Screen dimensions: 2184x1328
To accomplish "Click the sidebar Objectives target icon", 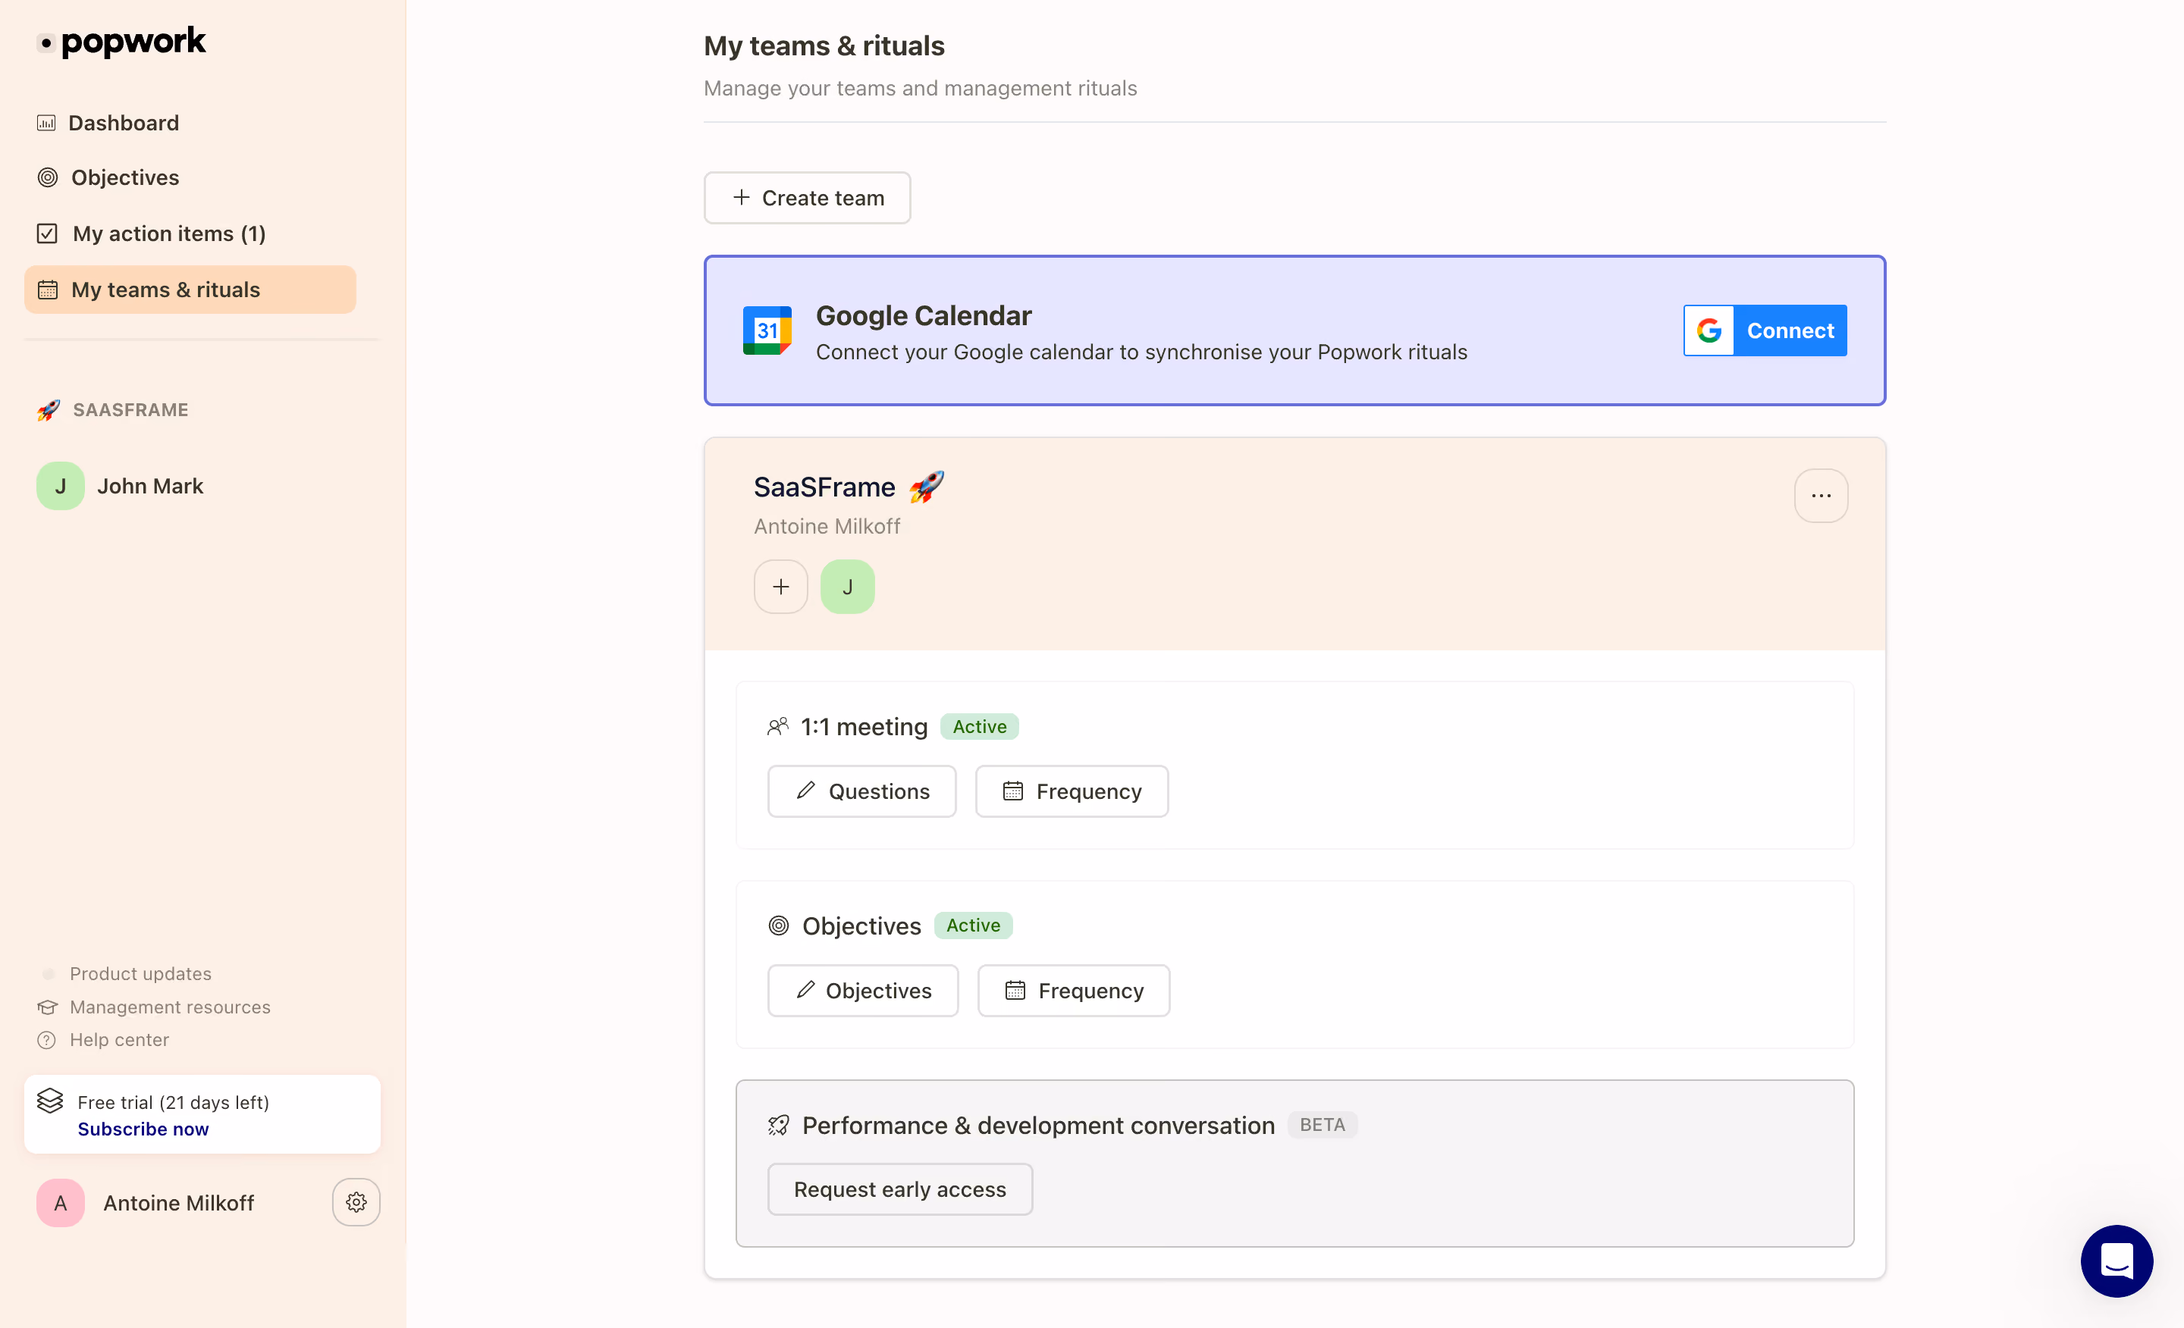I will point(48,178).
